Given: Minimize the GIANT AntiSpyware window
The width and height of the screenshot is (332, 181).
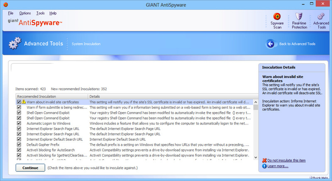Looking at the screenshot, I should coord(303,4).
